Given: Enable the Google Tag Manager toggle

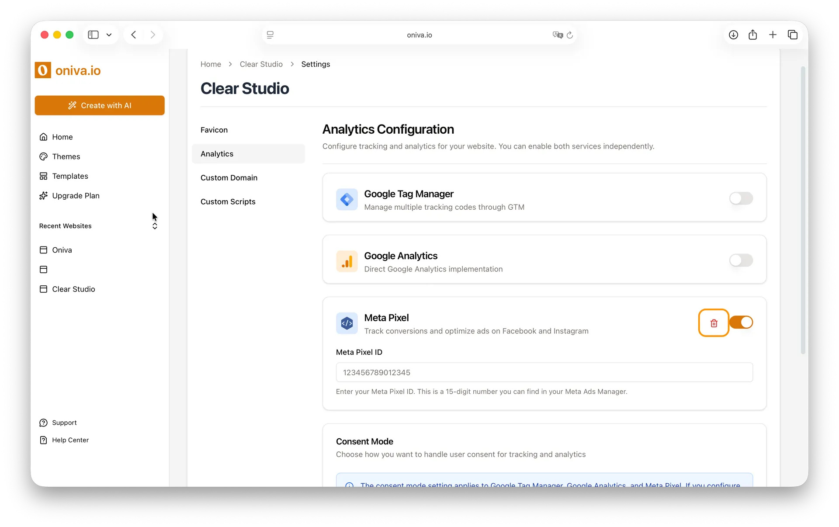Looking at the screenshot, I should pyautogui.click(x=741, y=198).
